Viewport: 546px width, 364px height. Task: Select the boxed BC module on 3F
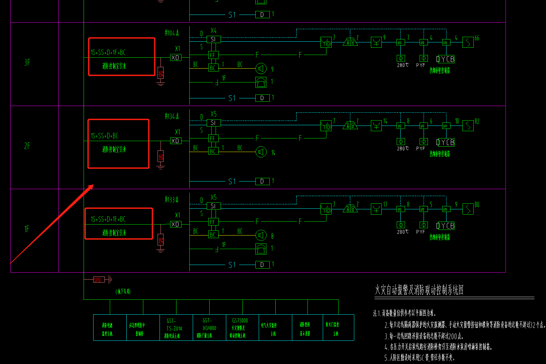pyautogui.click(x=213, y=68)
